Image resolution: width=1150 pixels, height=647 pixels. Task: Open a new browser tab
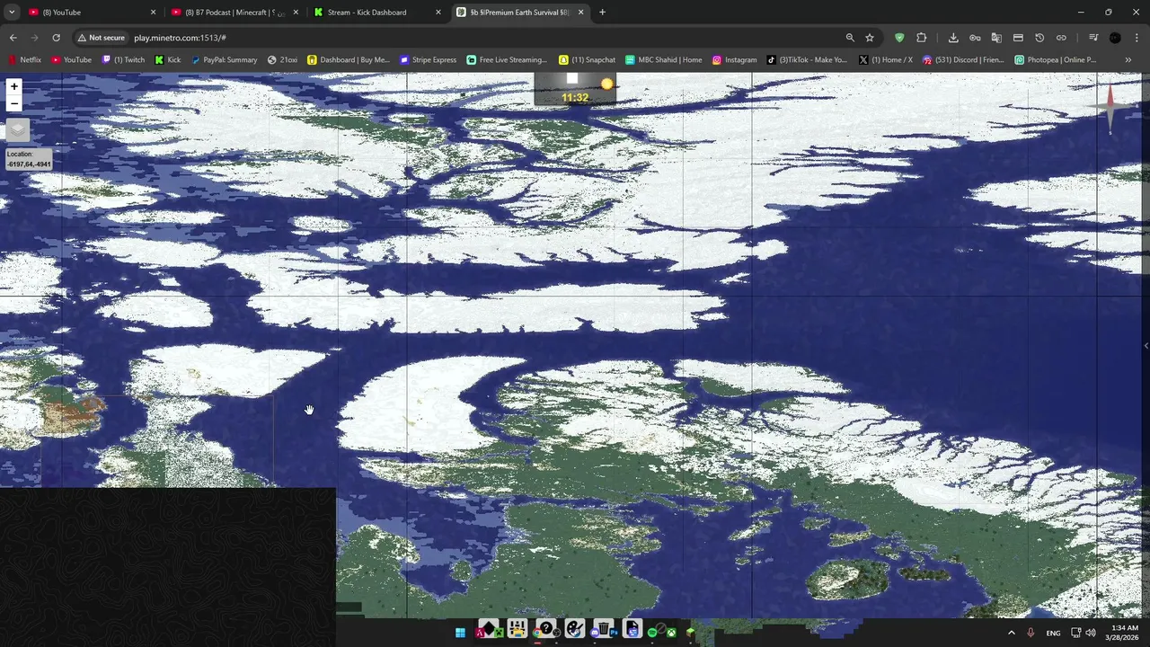(x=602, y=13)
